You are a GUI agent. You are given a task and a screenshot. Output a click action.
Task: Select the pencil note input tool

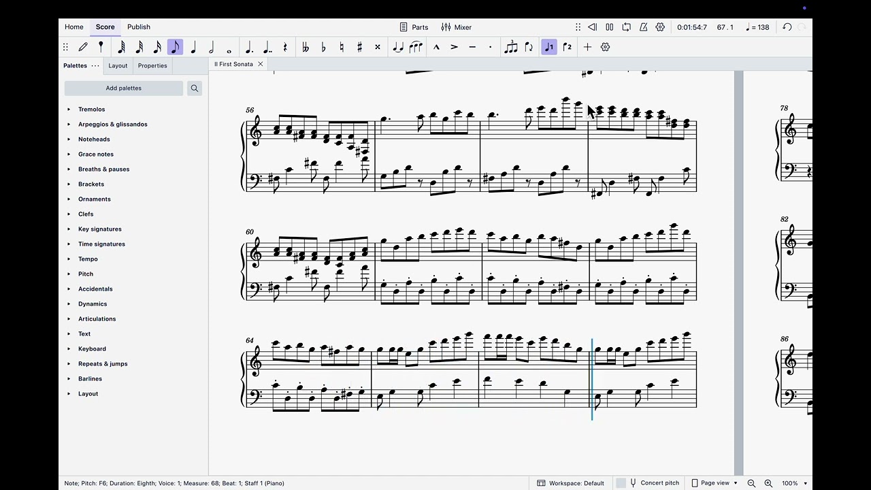pos(83,47)
